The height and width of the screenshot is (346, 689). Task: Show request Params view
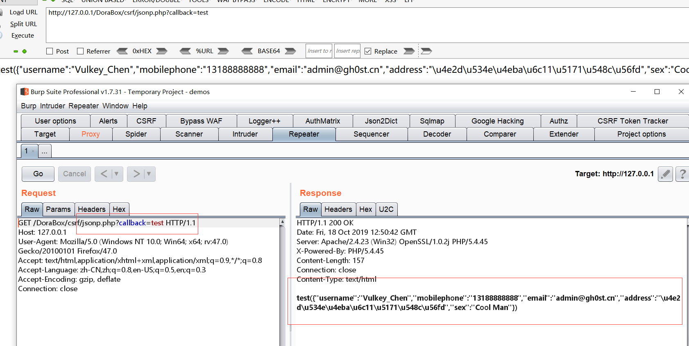coord(58,209)
